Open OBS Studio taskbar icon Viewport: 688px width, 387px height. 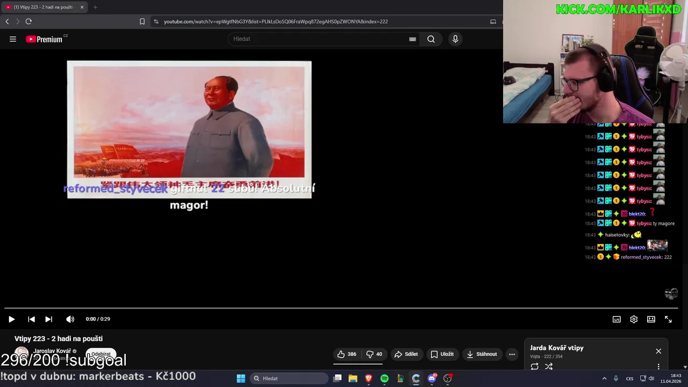pos(448,378)
